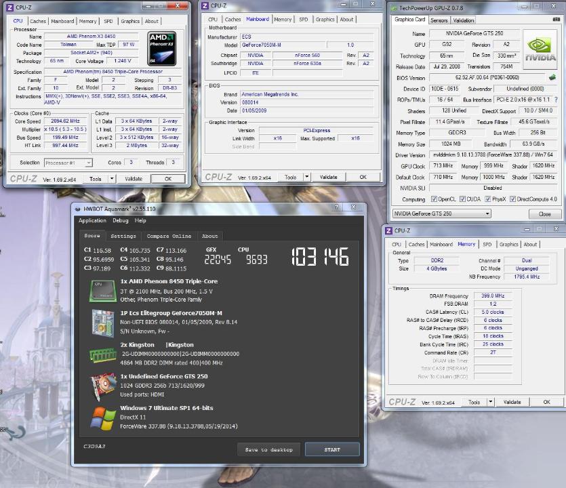Click the HWBOT Aquamark title bar icon
The image size is (566, 488).
[77, 209]
